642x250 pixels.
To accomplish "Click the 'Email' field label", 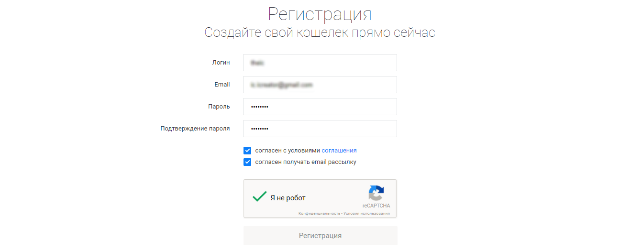I will [x=222, y=85].
